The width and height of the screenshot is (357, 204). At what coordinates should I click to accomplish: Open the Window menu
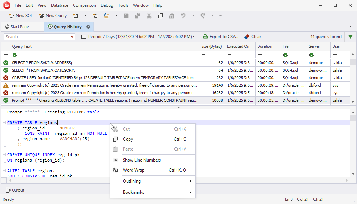[141, 5]
